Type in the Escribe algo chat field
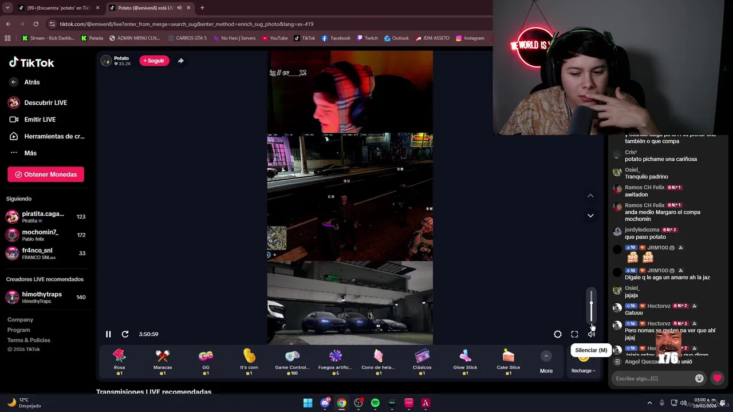Viewport: 733px width, 412px height. click(652, 378)
